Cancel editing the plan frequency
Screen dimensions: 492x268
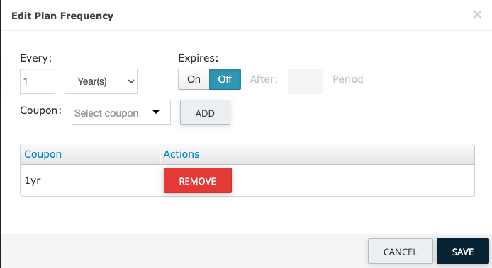point(401,252)
